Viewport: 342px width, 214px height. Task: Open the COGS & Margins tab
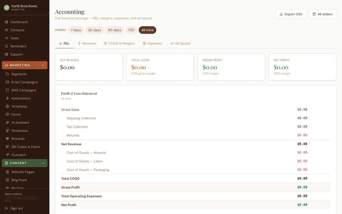click(119, 44)
